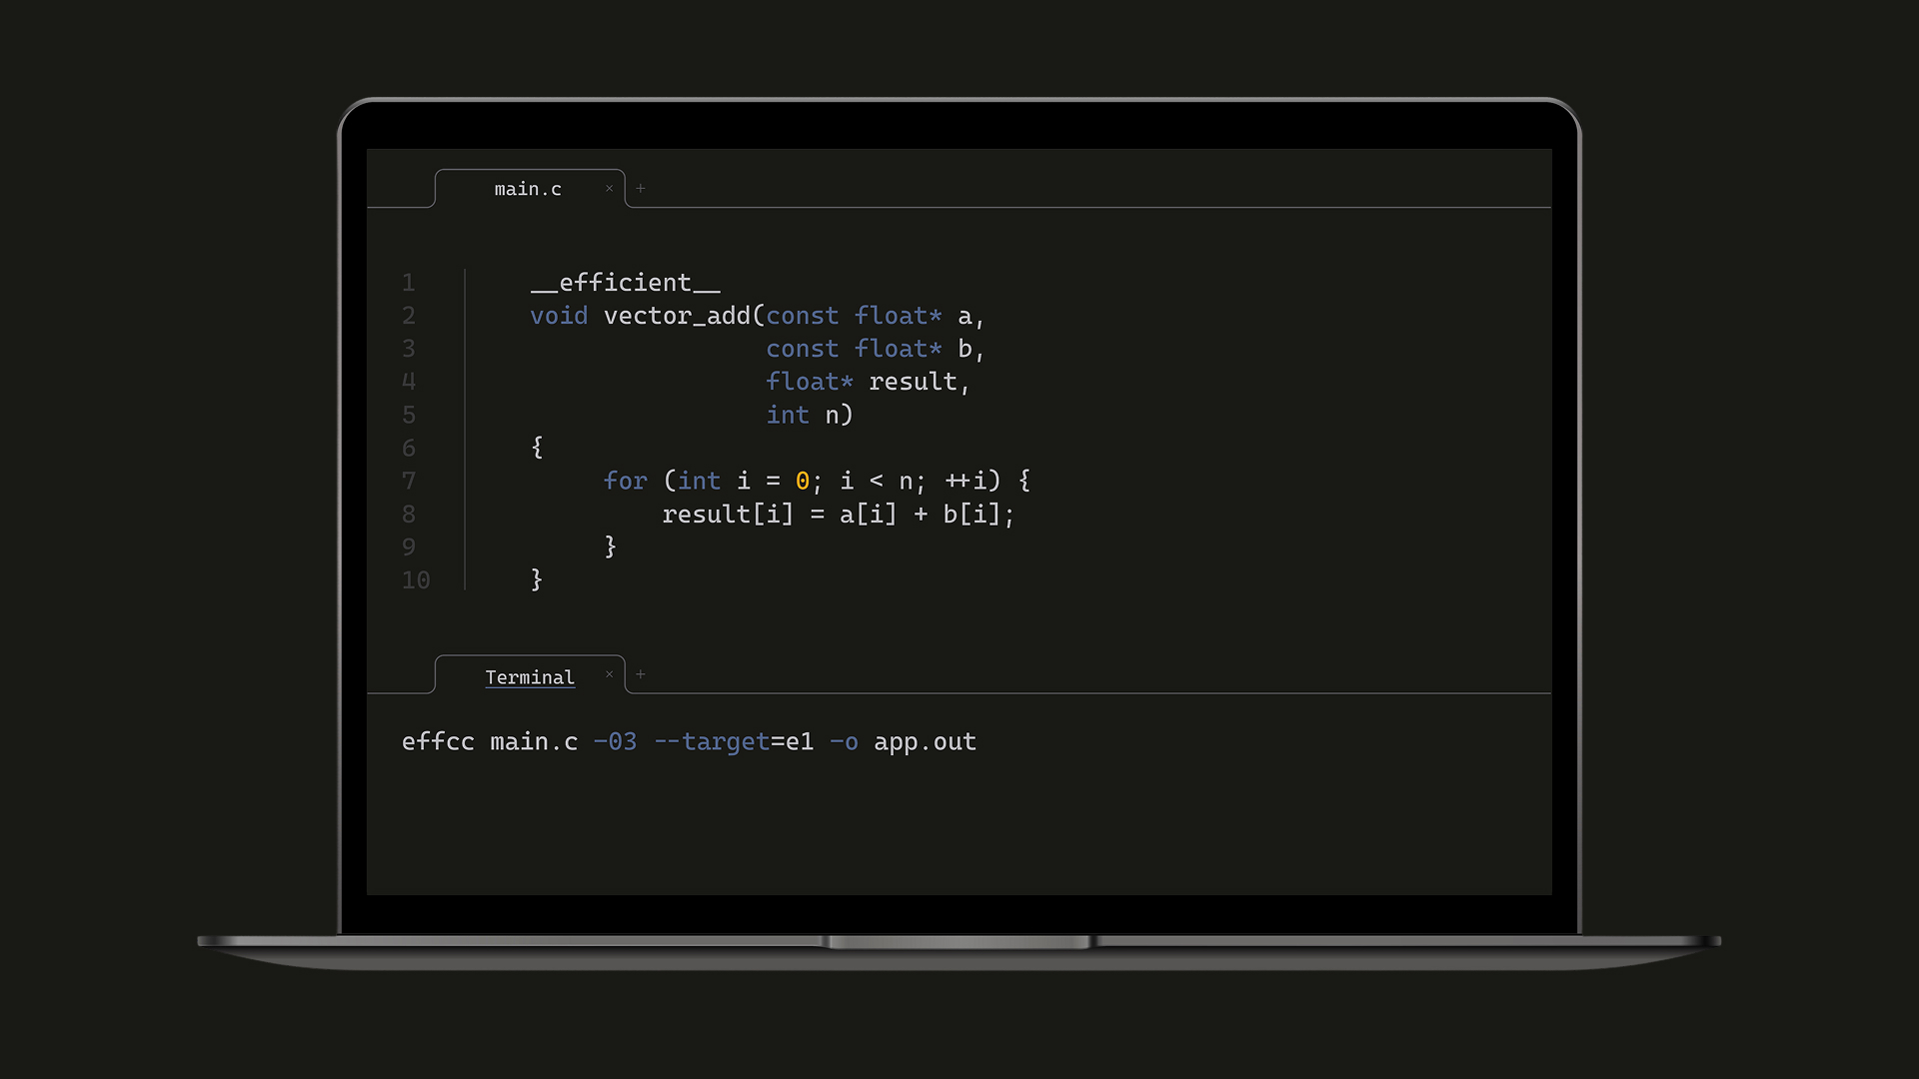Screen dimensions: 1919x1079
Task: Add a new editor tab with plus icon
Action: point(641,189)
